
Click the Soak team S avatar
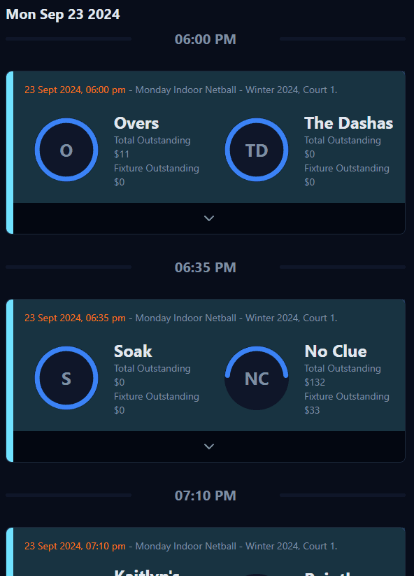pos(66,378)
